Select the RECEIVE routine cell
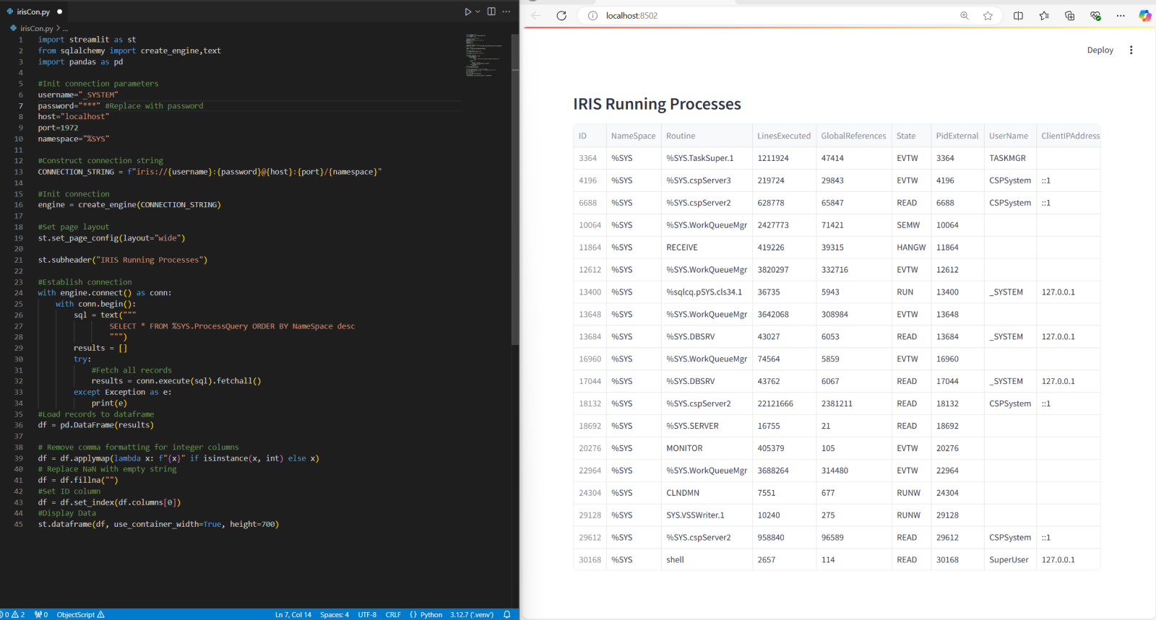Viewport: 1156px width, 620px height. coord(707,248)
